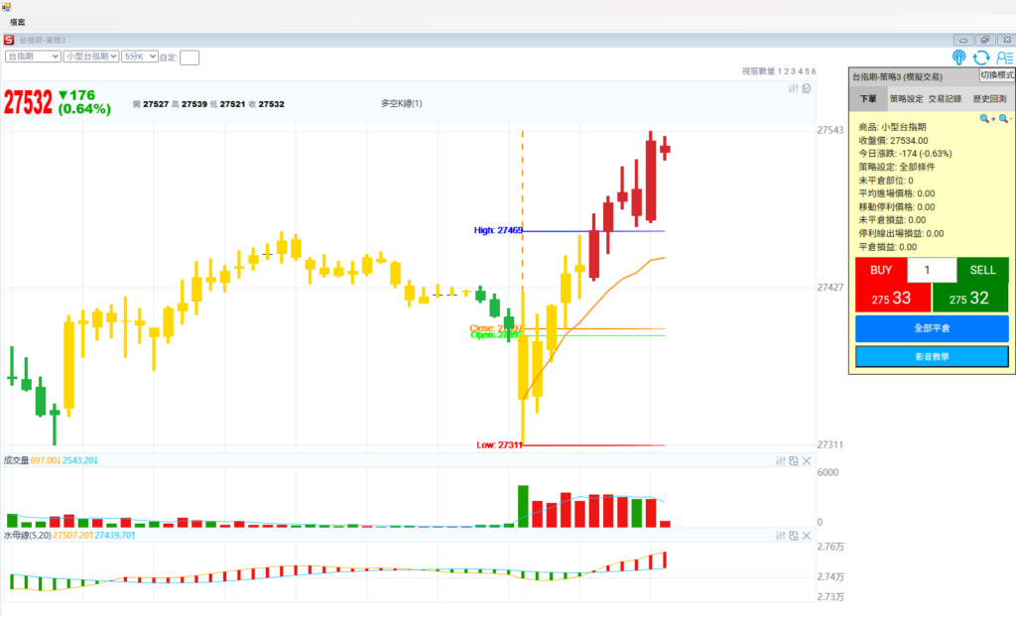
Task: Click the swap icon on 水母線 panel
Action: click(x=793, y=535)
